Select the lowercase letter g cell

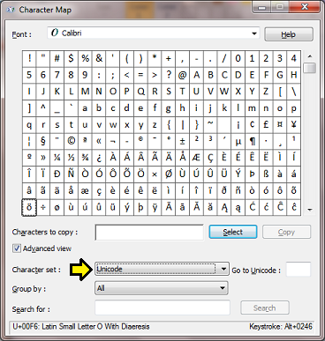click(x=169, y=108)
